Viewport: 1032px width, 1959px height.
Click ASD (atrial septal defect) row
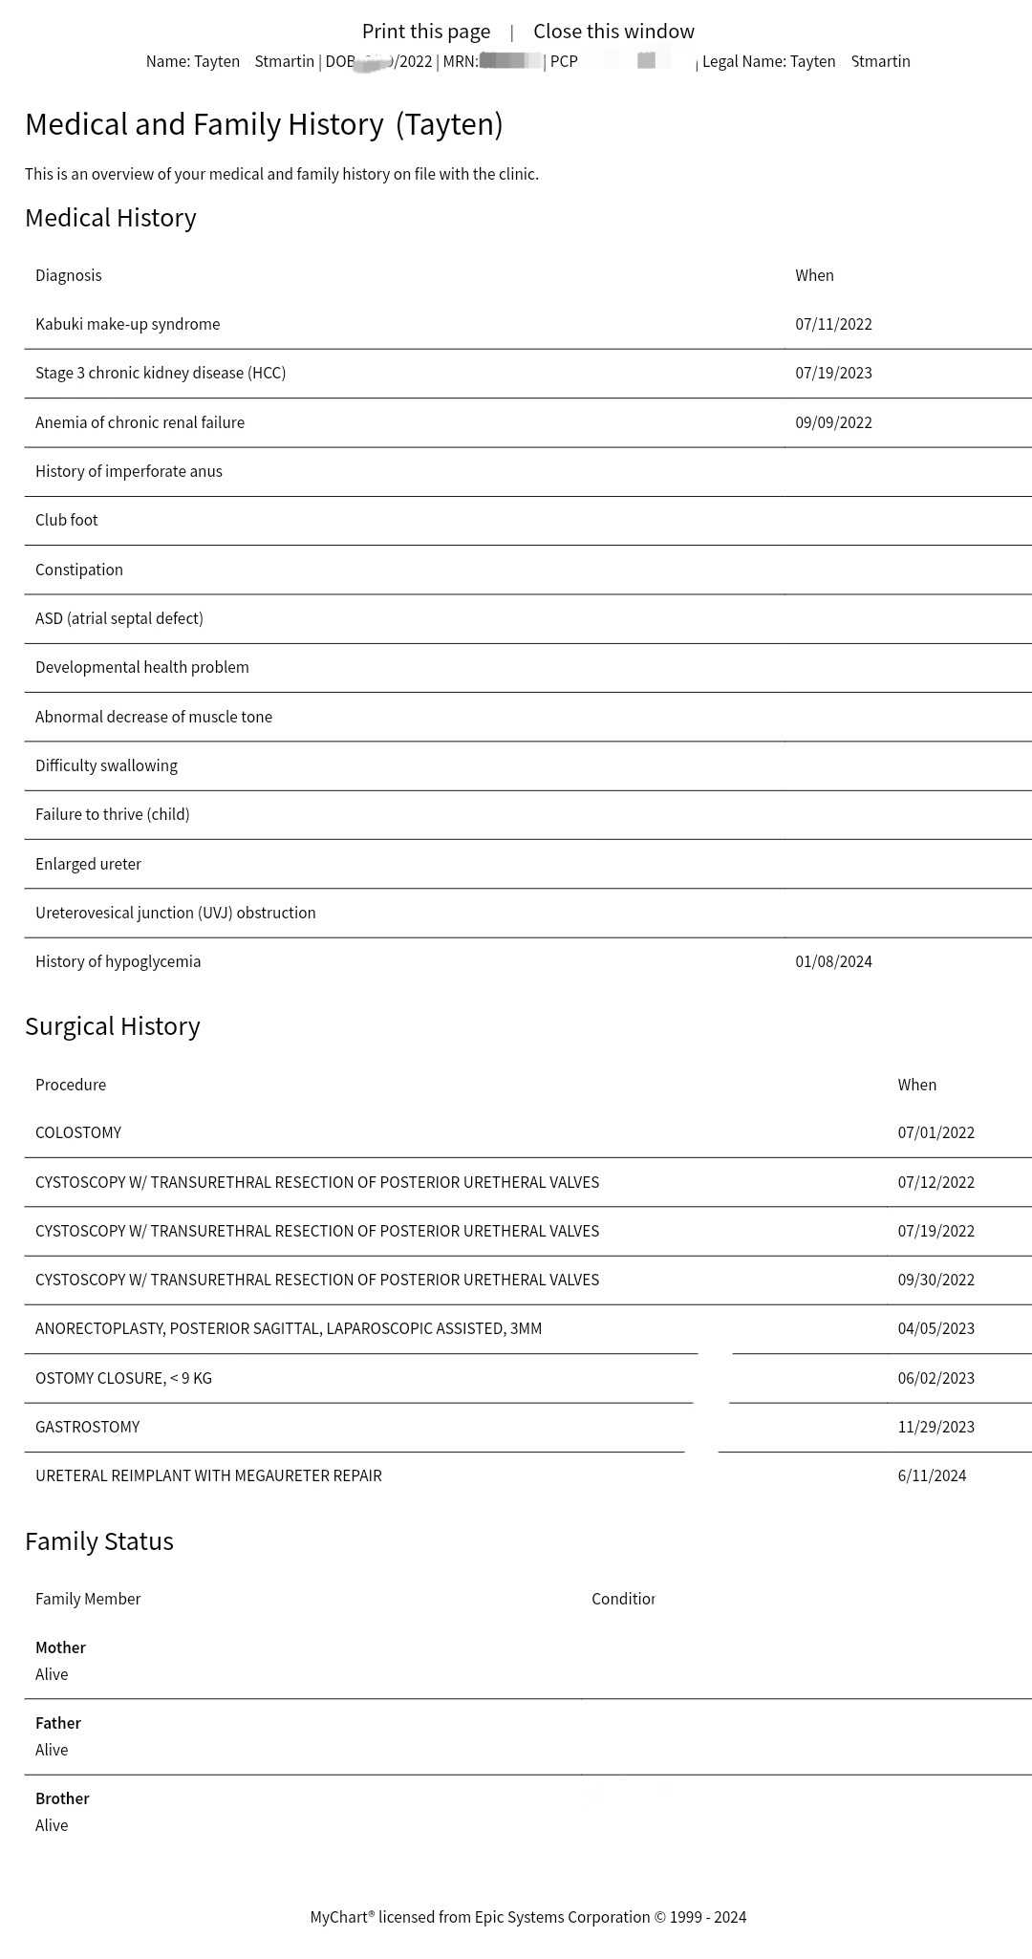(x=119, y=618)
